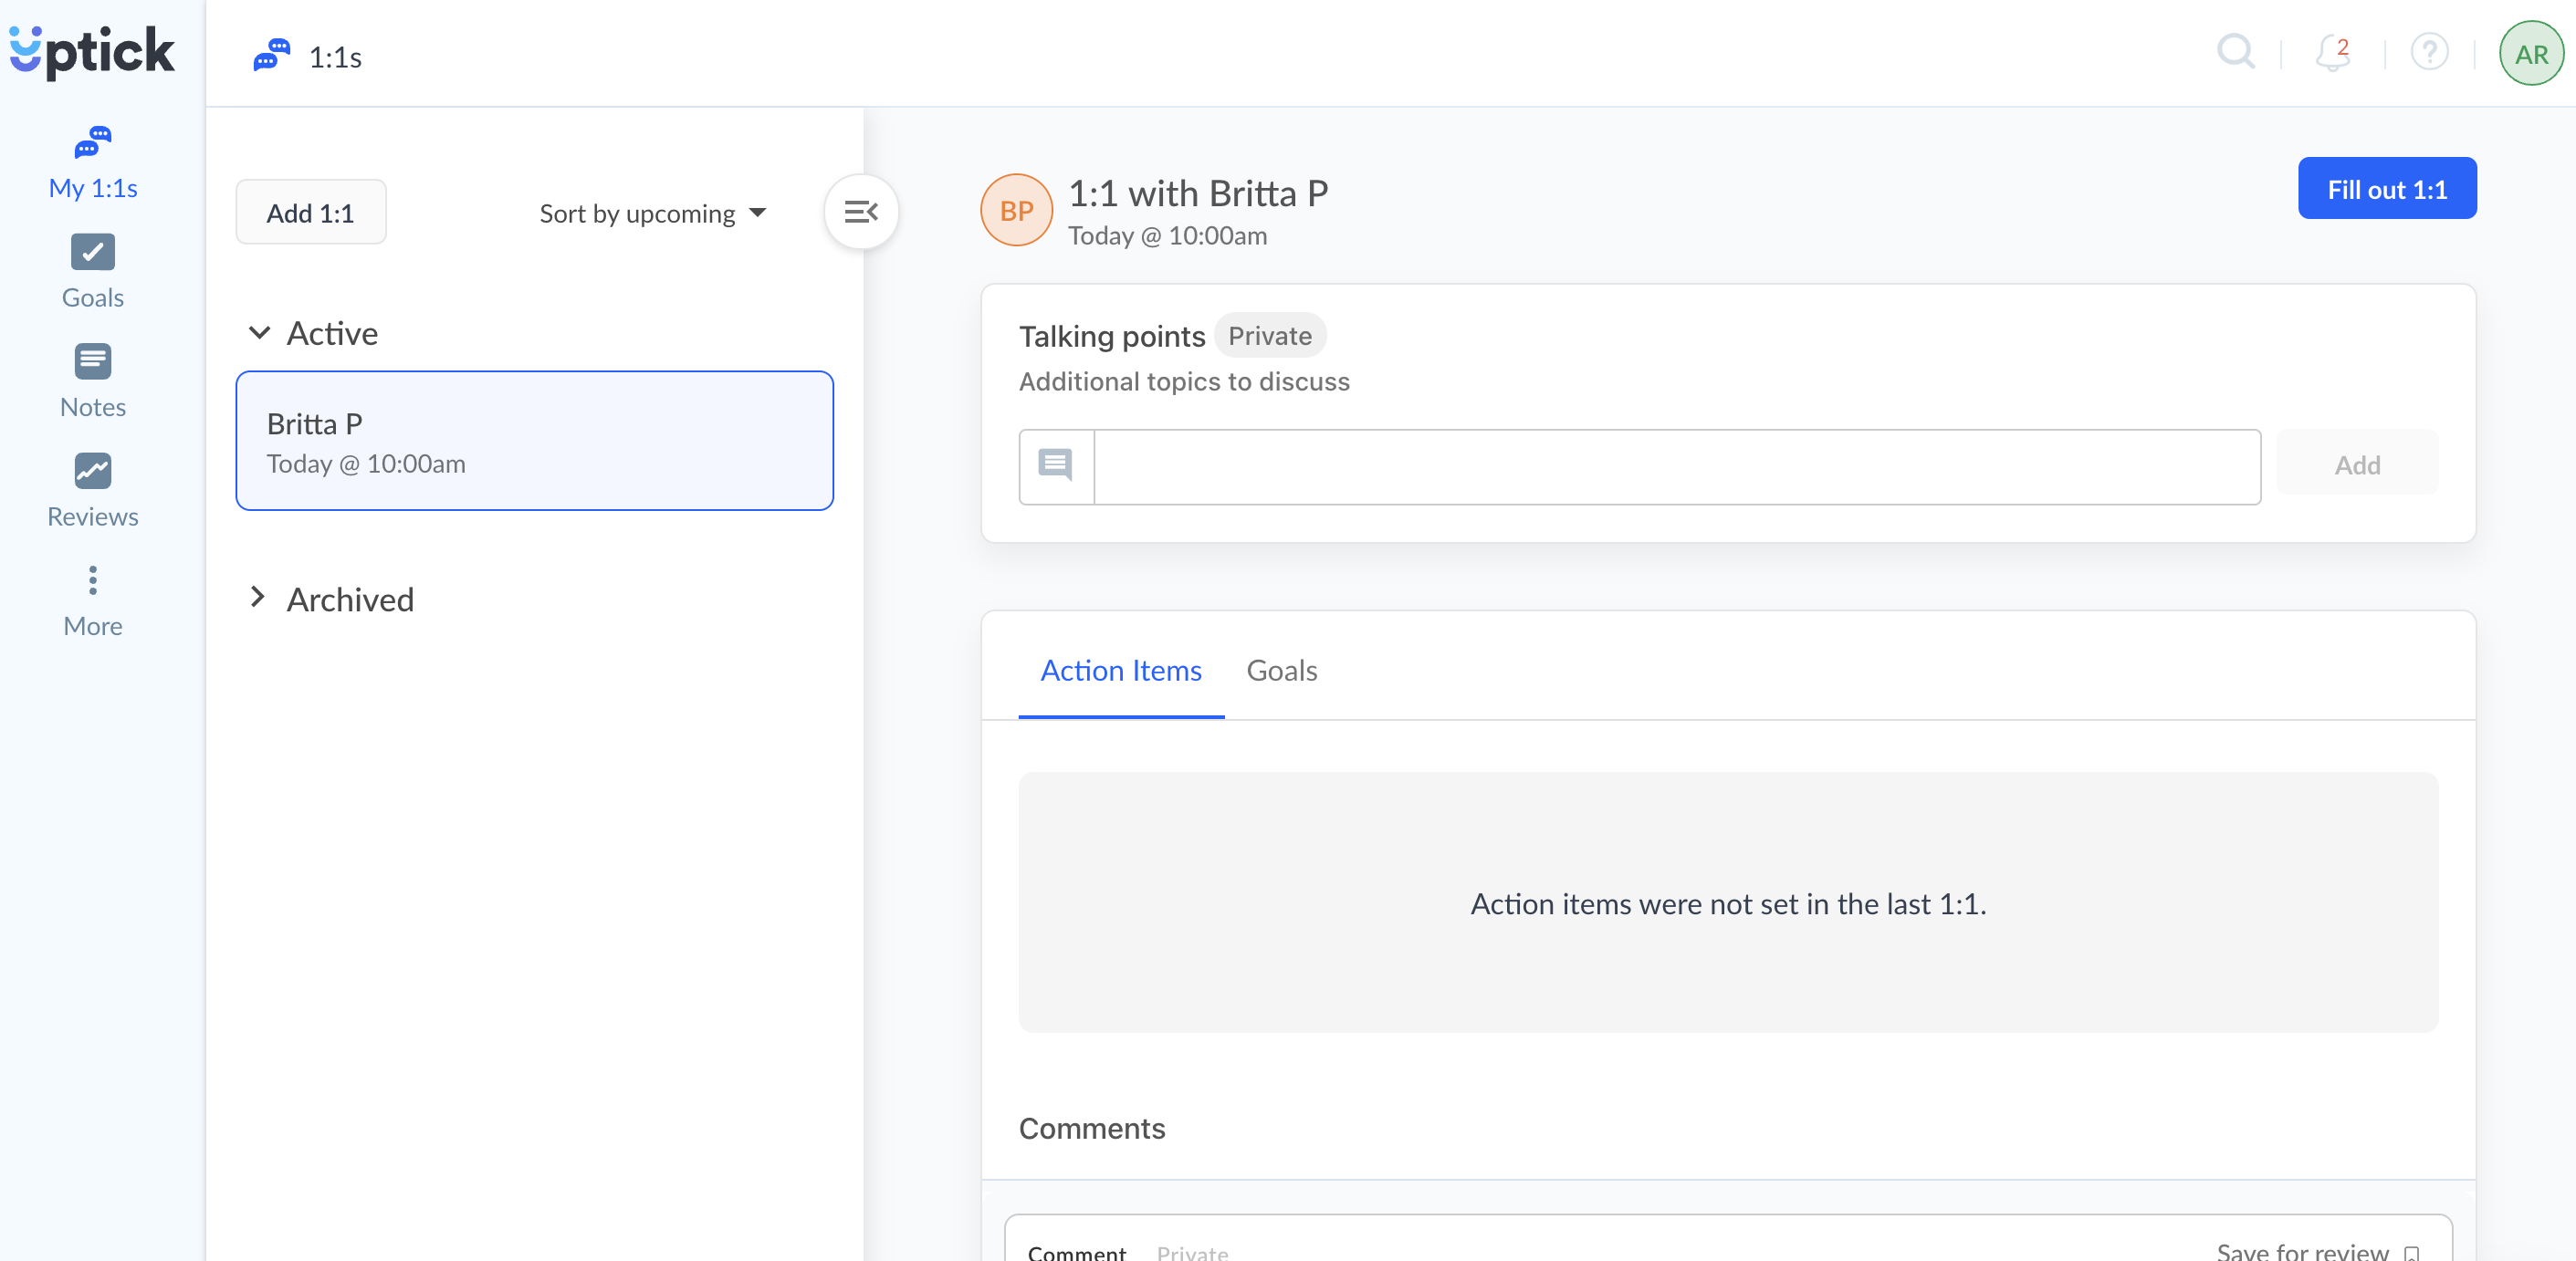Open the More three-dots menu
Image resolution: width=2576 pixels, height=1261 pixels.
pyautogui.click(x=93, y=581)
